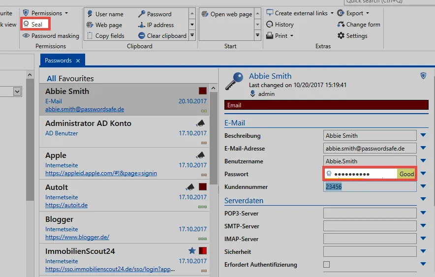Click the Change form icon
Screen dimensions: 435x277
tap(341, 25)
